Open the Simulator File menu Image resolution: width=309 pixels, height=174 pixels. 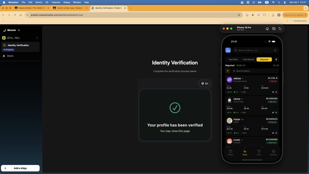[x=23, y=2]
